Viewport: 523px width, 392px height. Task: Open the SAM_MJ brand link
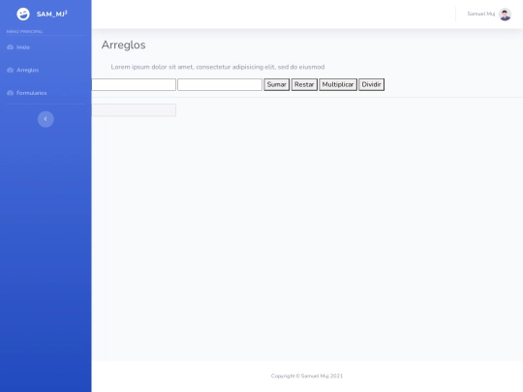pyautogui.click(x=42, y=14)
